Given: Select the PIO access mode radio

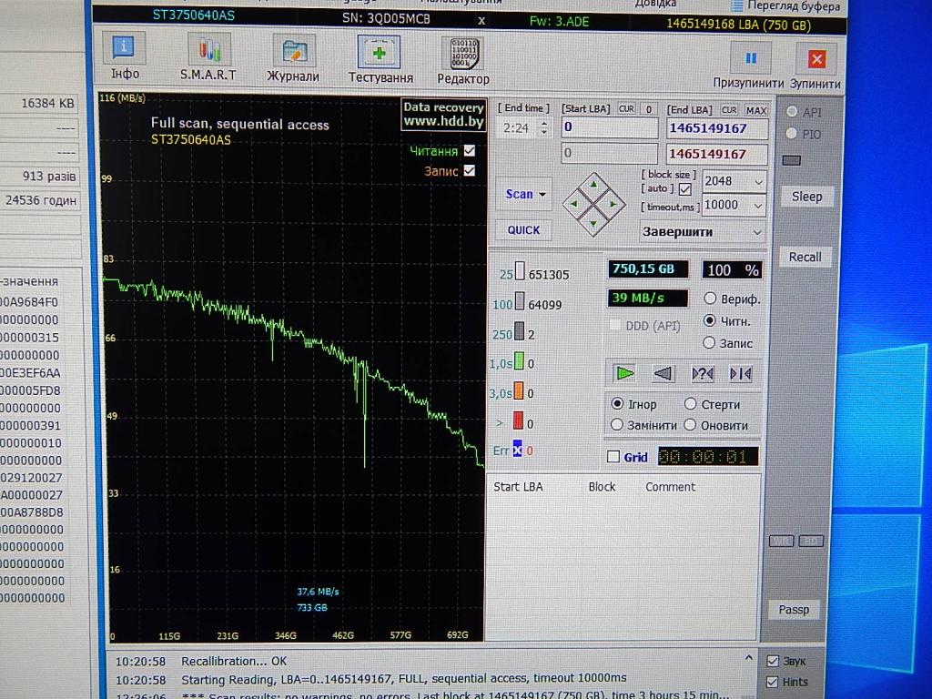Looking at the screenshot, I should point(791,133).
